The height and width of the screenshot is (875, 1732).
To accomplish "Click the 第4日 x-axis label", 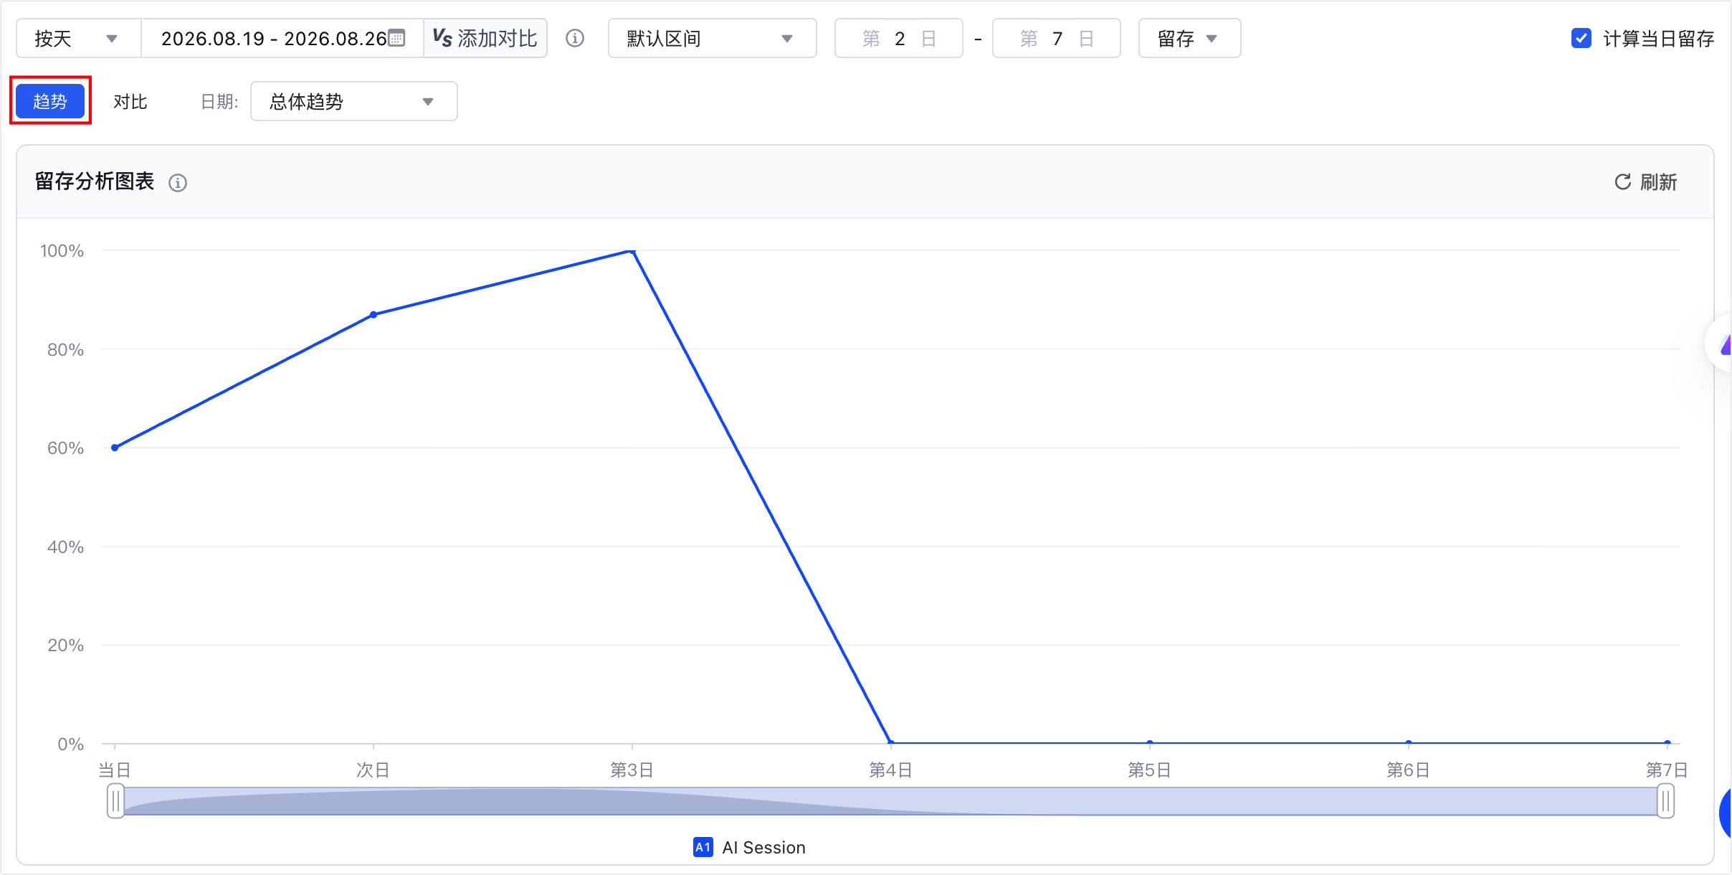I will click(x=890, y=770).
